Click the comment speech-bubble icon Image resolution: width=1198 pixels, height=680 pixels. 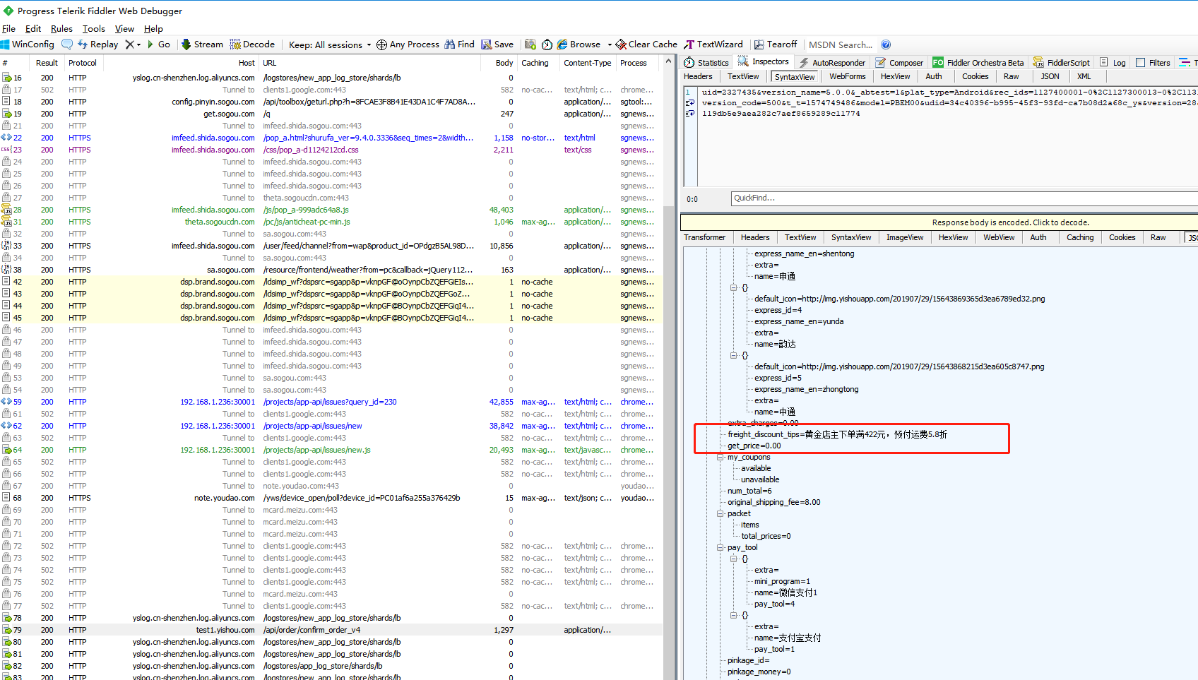(67, 44)
